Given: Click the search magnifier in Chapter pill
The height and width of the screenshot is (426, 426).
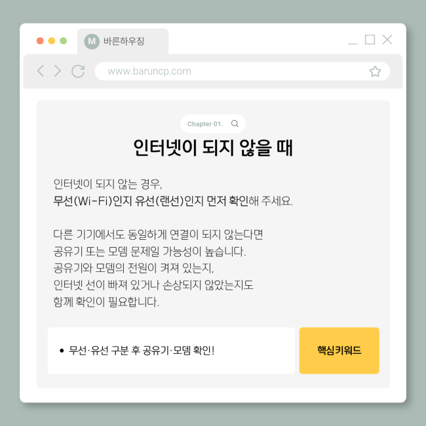Looking at the screenshot, I should point(235,124).
